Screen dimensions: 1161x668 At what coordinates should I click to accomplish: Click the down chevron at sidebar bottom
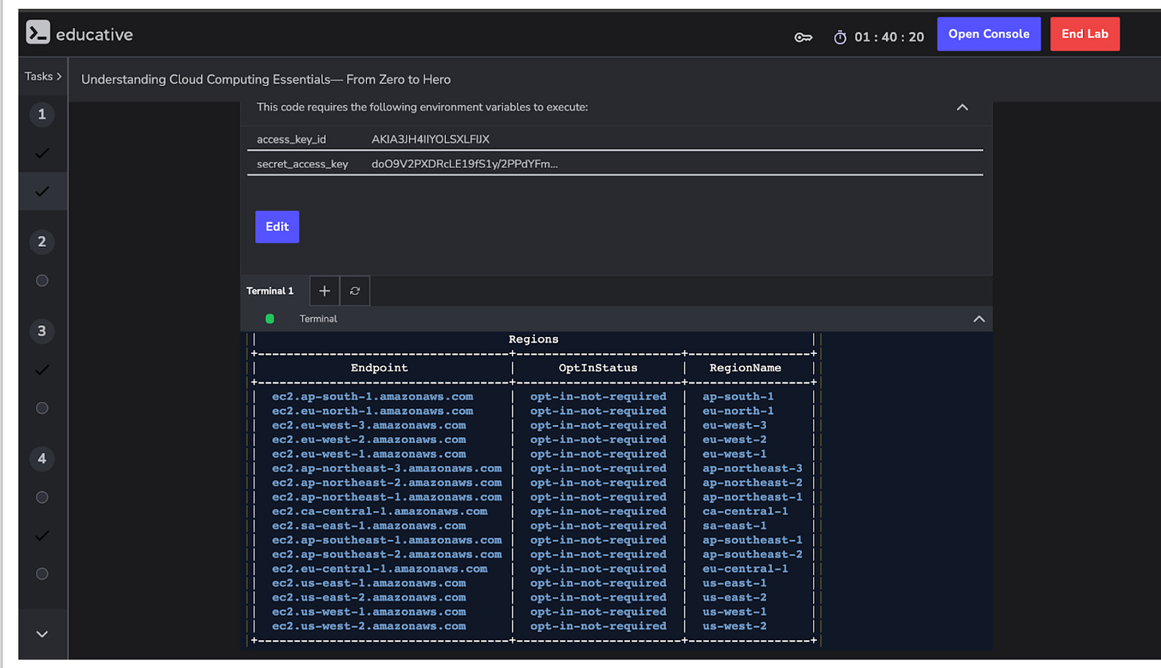click(x=43, y=634)
